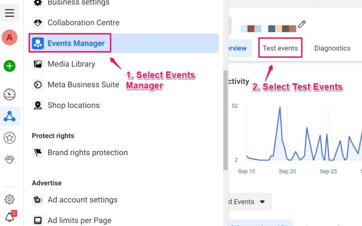Click the Shop locations pin icon
Viewport: 362px width, 226px height.
point(38,105)
